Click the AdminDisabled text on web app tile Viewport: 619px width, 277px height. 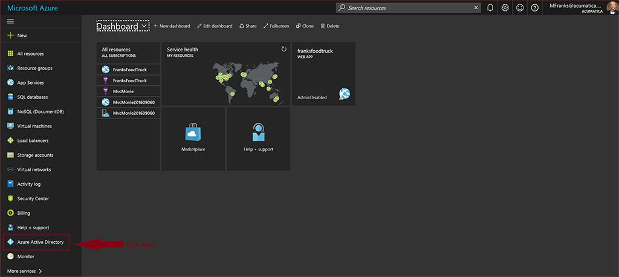312,97
